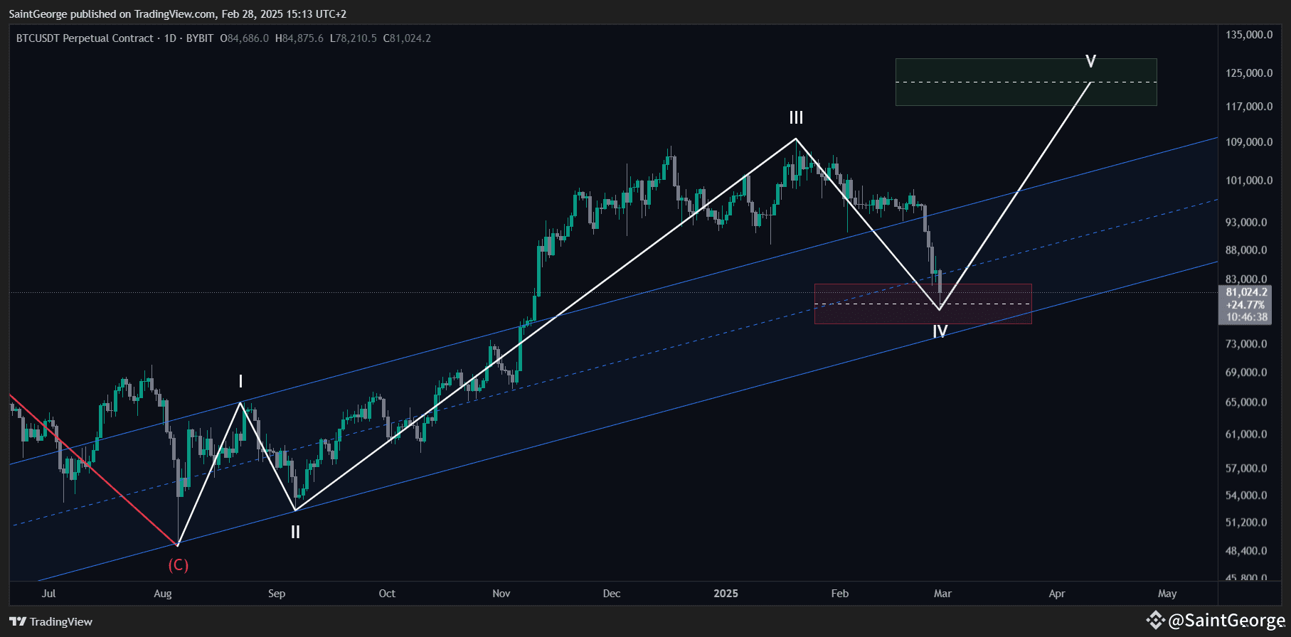The height and width of the screenshot is (637, 1291).
Task: Click the green target zone rectangle
Action: pyautogui.click(x=1026, y=82)
